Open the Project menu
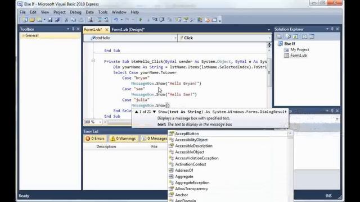This screenshot has width=360, height=202. [60, 12]
